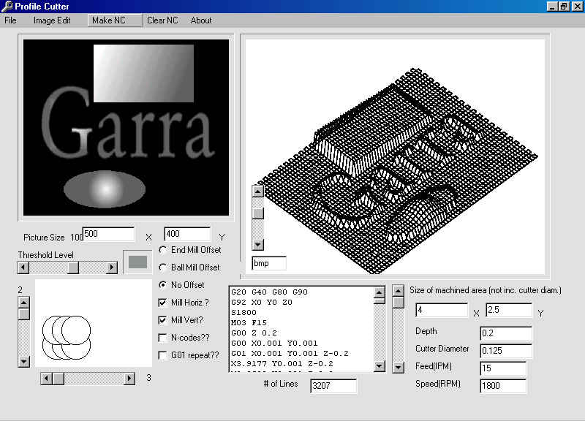Click the Threshold Level slider left arrow

pyautogui.click(x=24, y=268)
